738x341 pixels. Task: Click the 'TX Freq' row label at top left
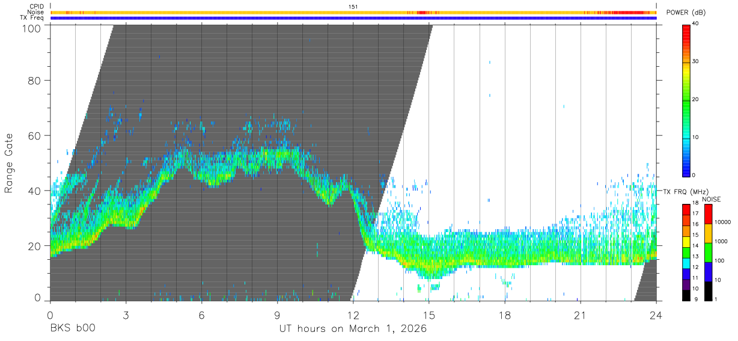click(x=33, y=18)
